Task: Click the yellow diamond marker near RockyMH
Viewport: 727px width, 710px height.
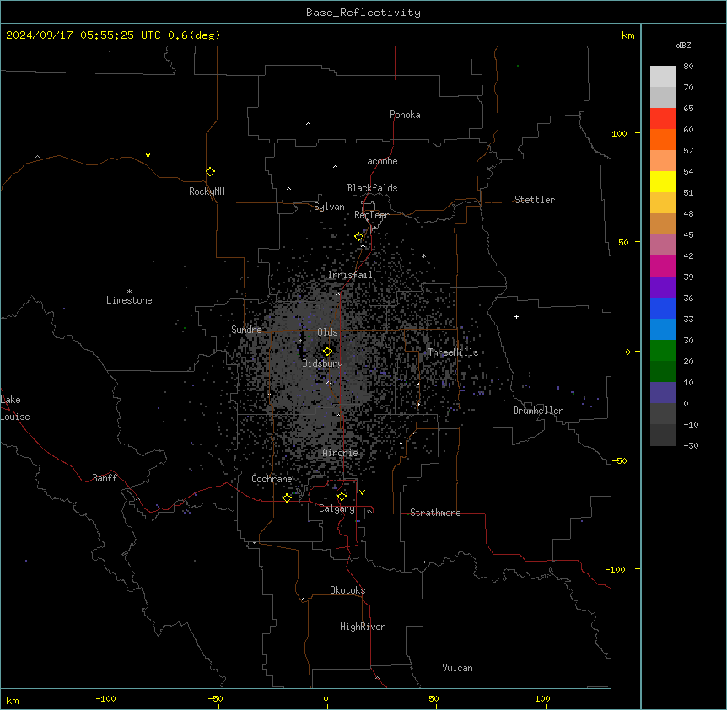Action: tap(211, 172)
